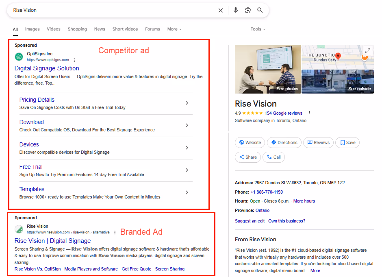Click the Directions button
382x277 pixels.
tap(284, 142)
